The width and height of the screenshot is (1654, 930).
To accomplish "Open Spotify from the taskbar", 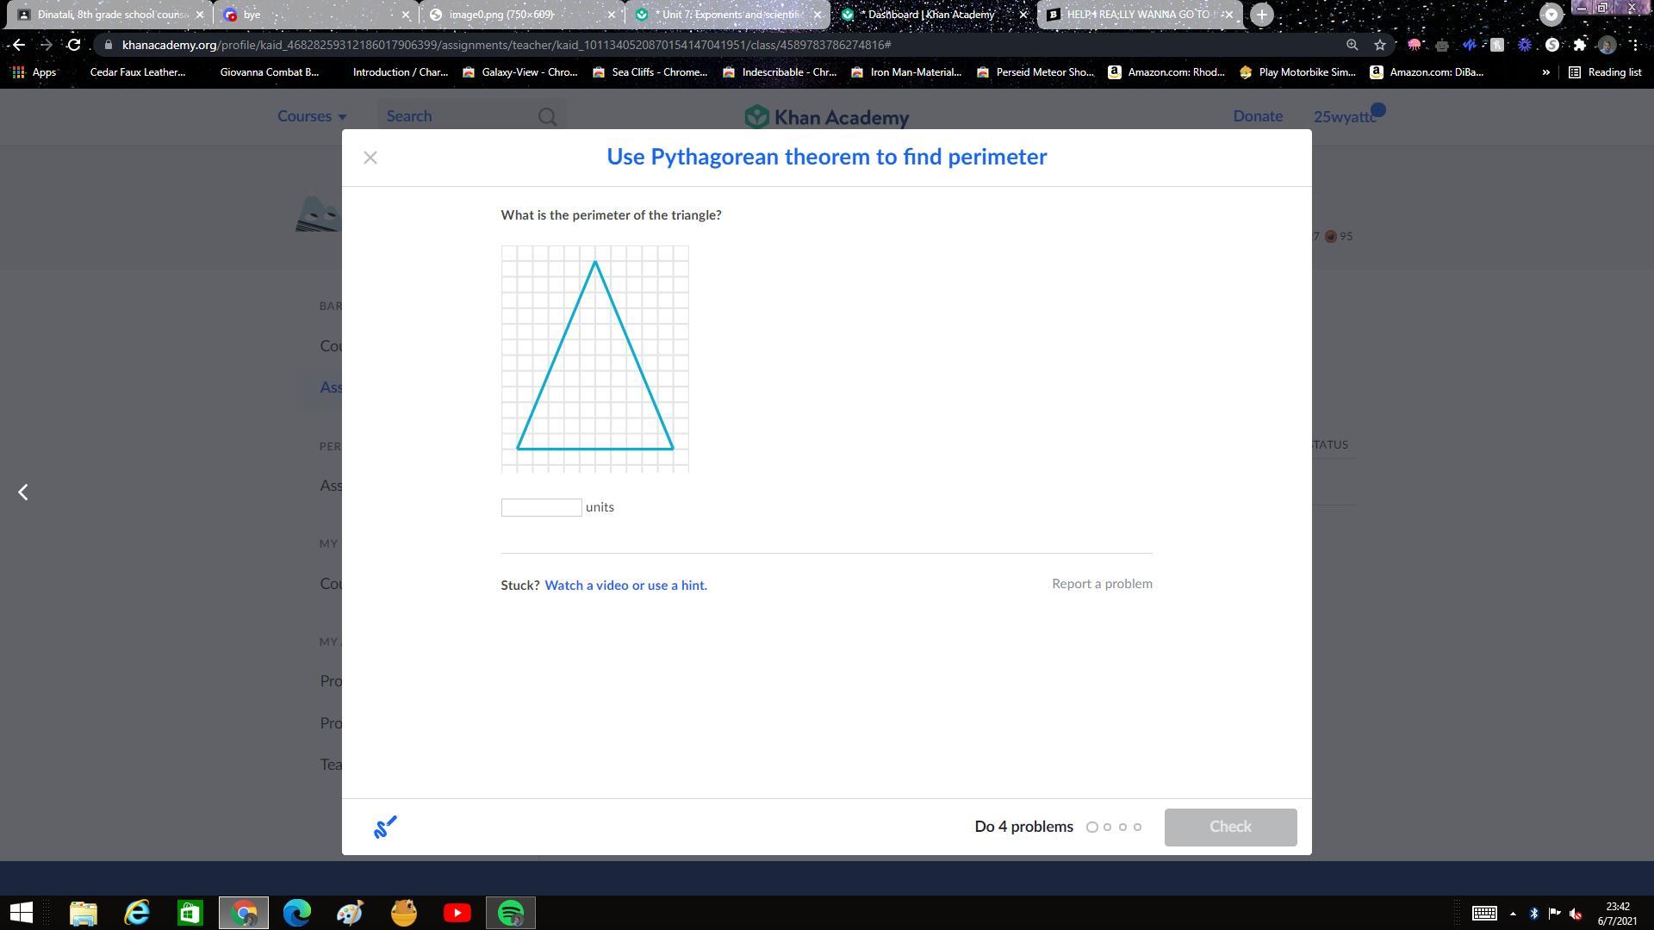I will [x=511, y=913].
